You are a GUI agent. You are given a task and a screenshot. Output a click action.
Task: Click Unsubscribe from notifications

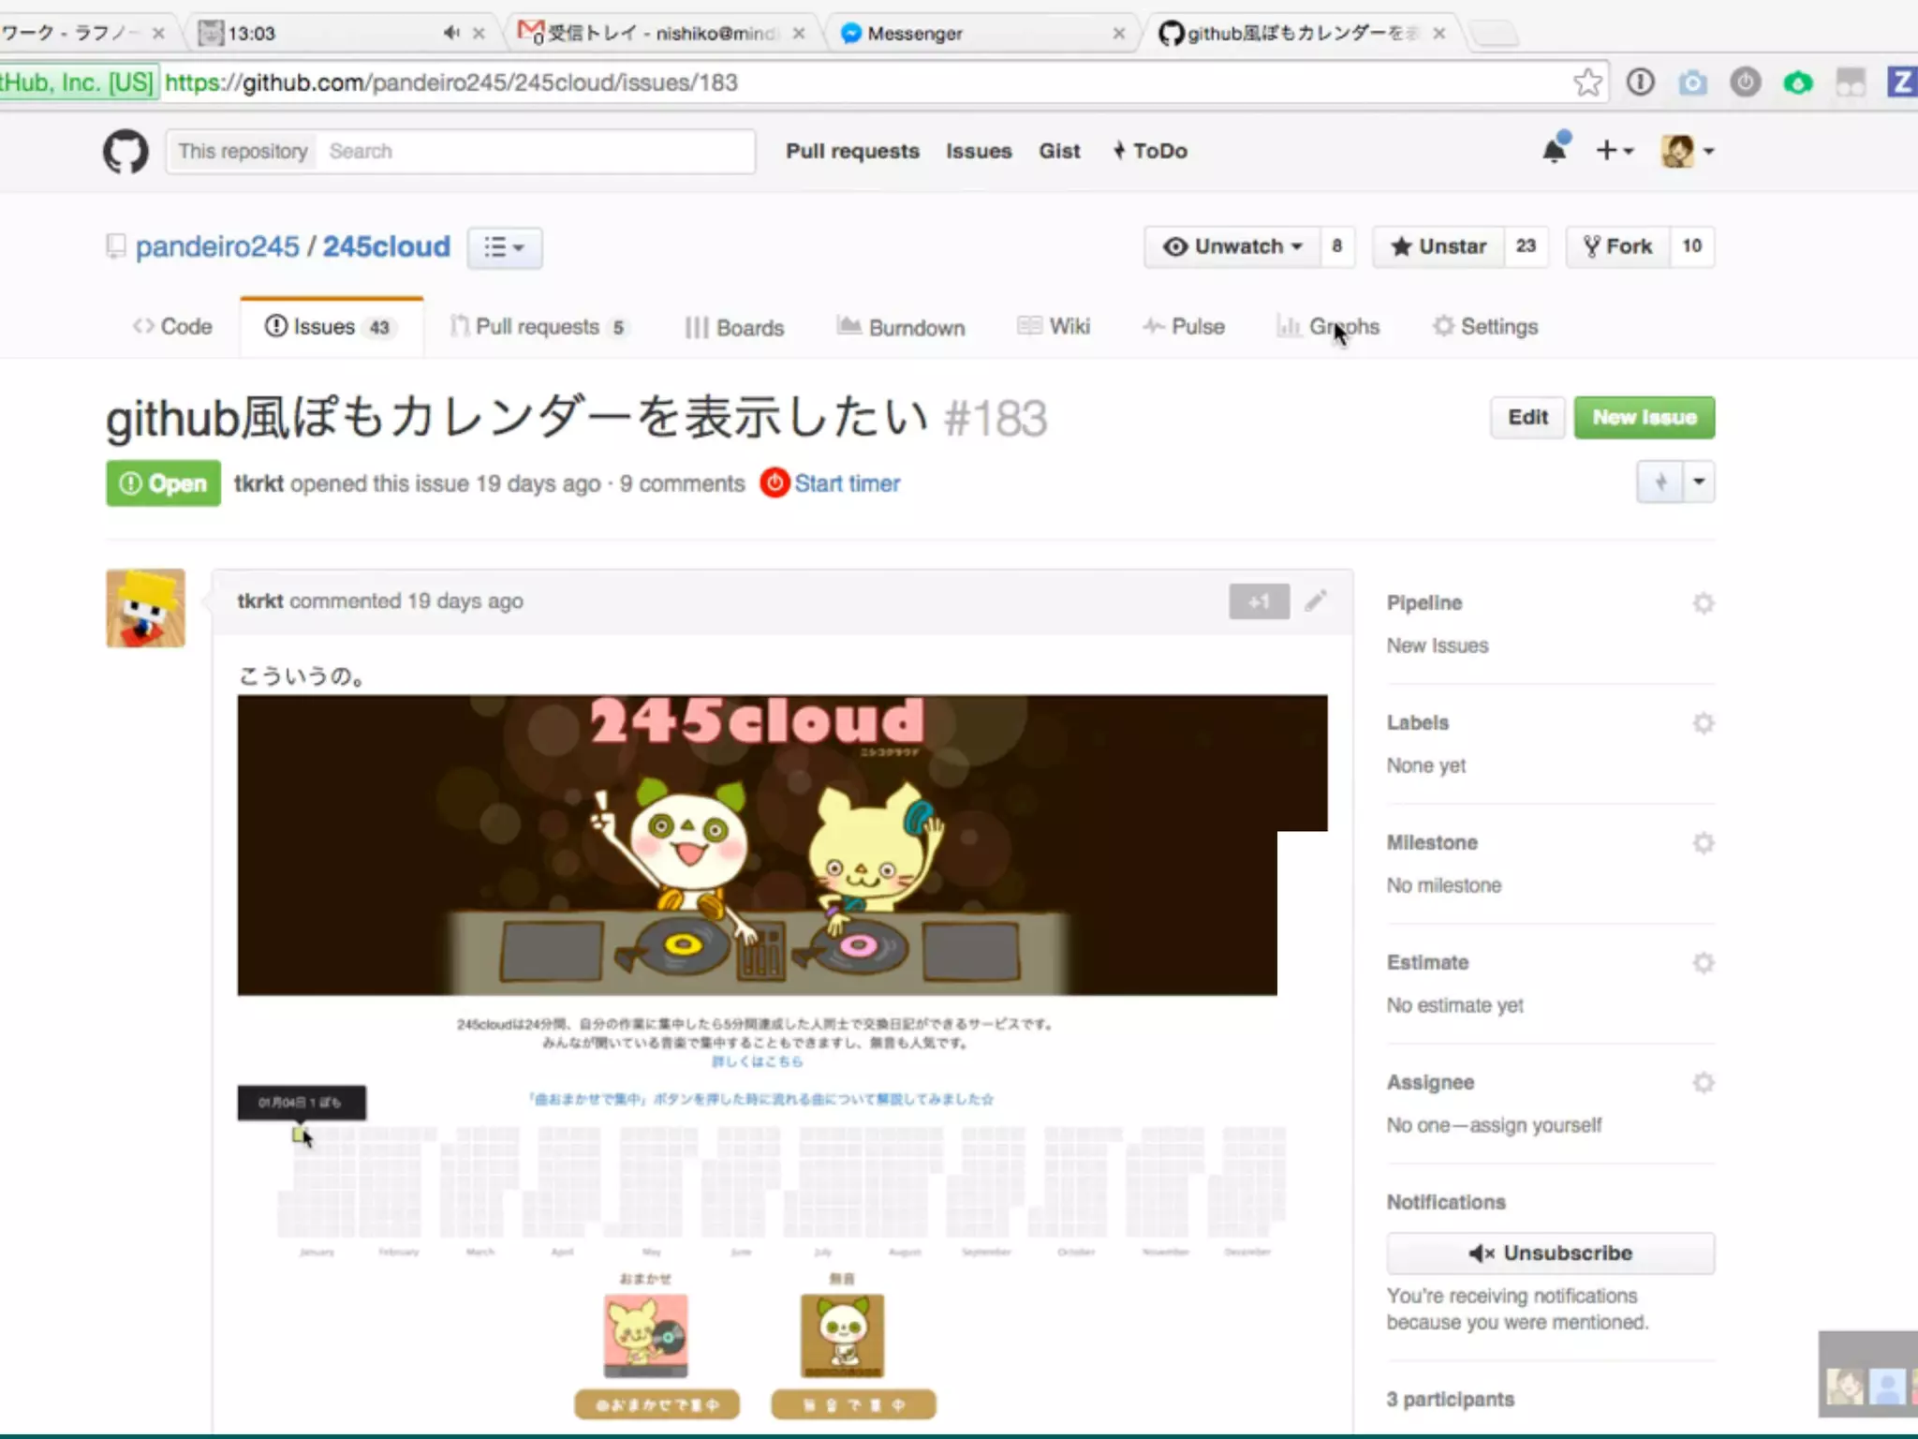[1550, 1254]
